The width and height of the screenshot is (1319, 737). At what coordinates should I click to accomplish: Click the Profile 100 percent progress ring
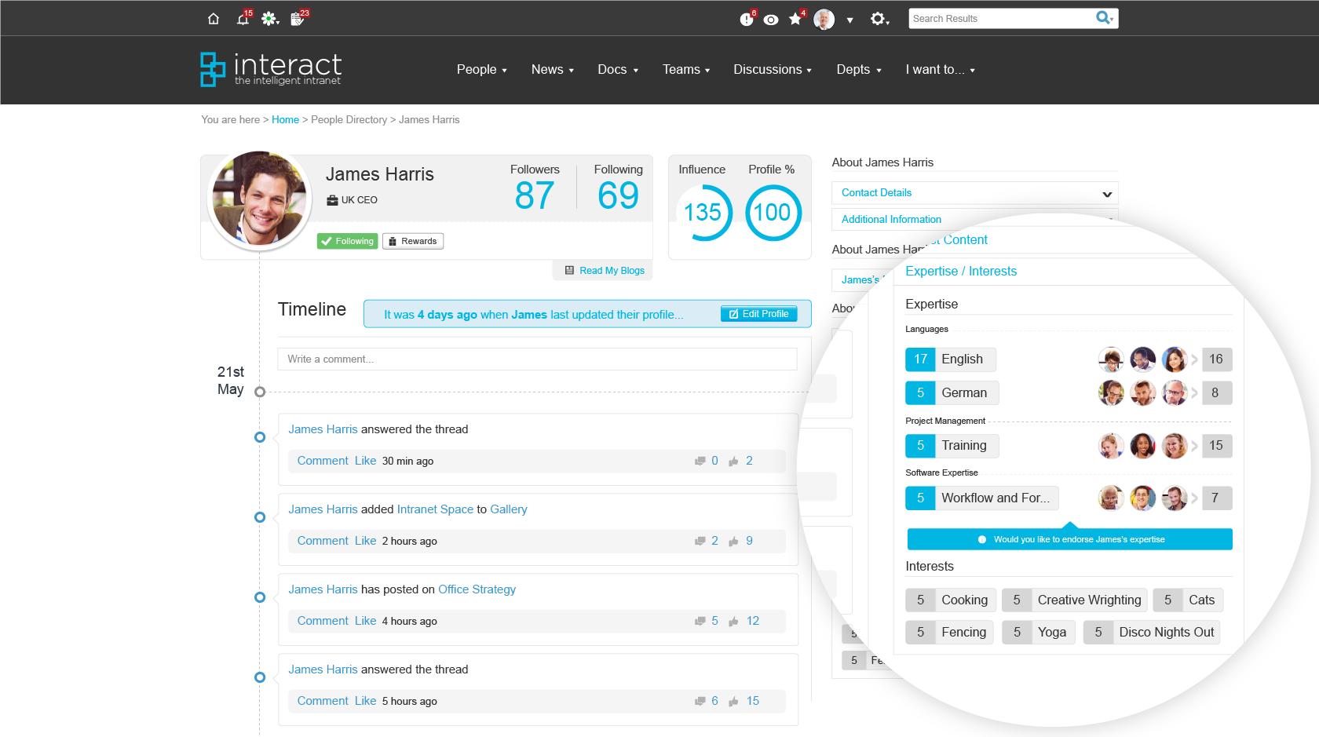coord(773,213)
